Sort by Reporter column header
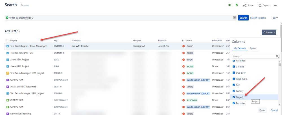The width and height of the screenshot is (282, 115). [x=162, y=41]
